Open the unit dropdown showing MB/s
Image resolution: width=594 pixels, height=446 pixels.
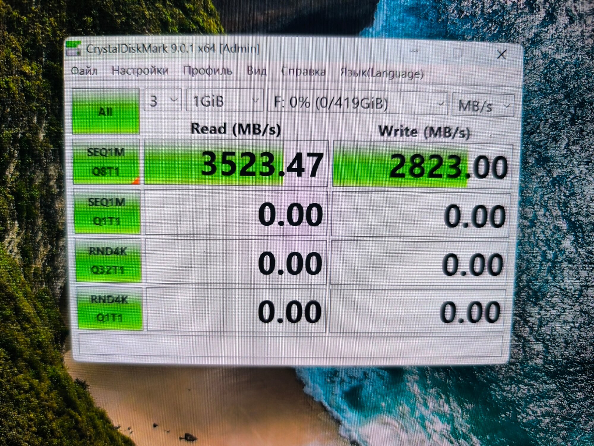[x=483, y=105]
